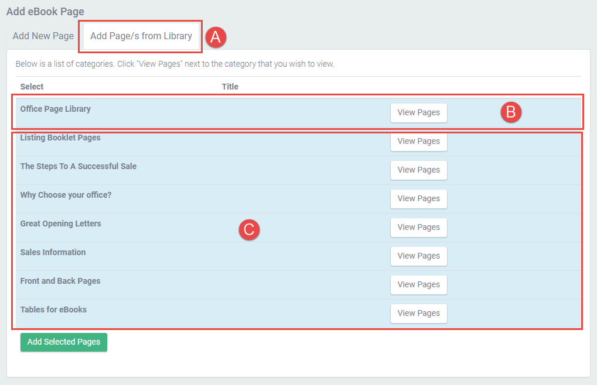View pages in Front and Back Pages
597x385 pixels.
pyautogui.click(x=418, y=285)
